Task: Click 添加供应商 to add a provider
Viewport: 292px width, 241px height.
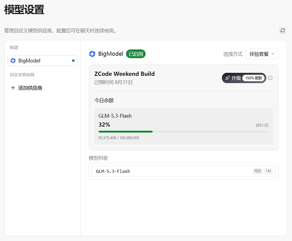Action: 27,88
